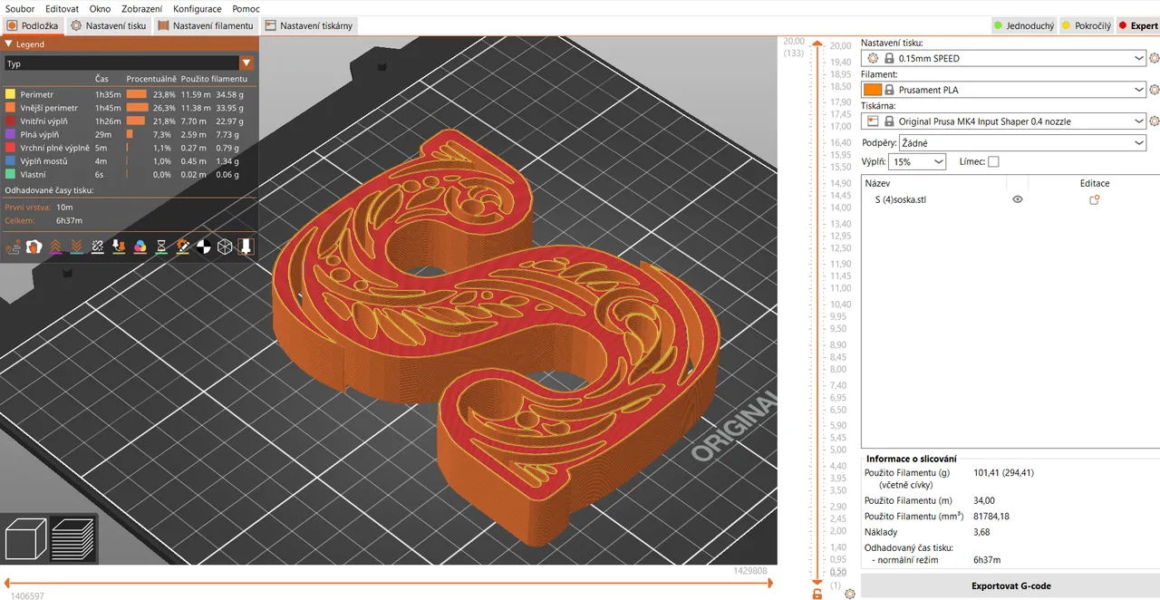1160x600 pixels.
Task: Toggle center of gravity black-white circle icon
Action: tap(203, 246)
